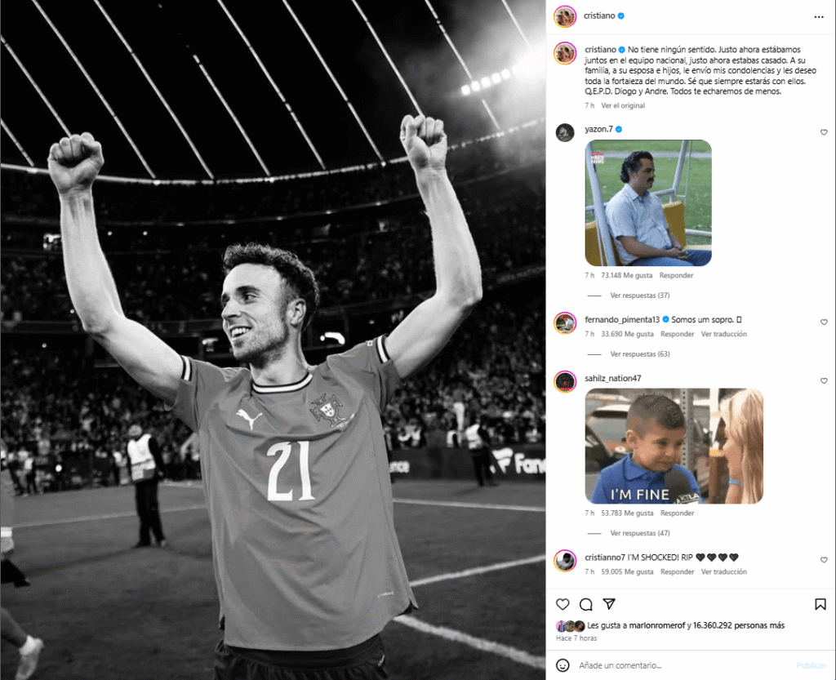This screenshot has width=836, height=680.
Task: Share post via paper plane icon
Action: [x=609, y=604]
